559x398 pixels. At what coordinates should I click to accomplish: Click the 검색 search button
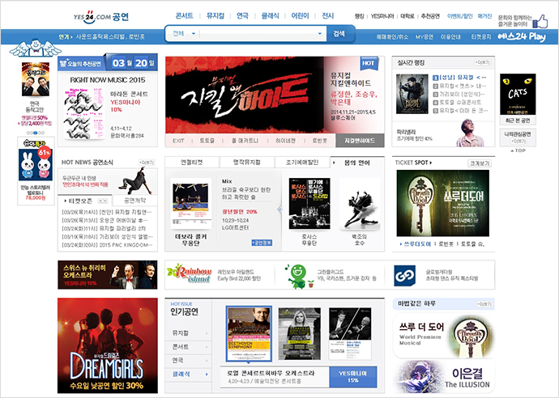coord(339,34)
